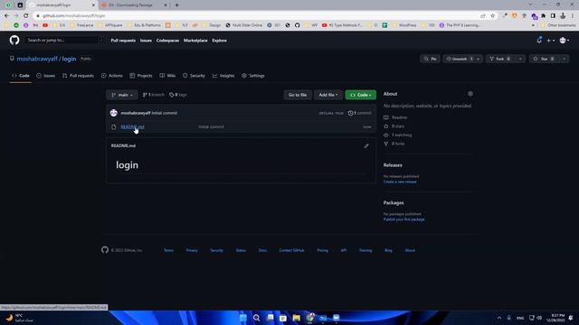579x325 pixels.
Task: Expand the Star lists dropdown arrow
Action: click(564, 59)
